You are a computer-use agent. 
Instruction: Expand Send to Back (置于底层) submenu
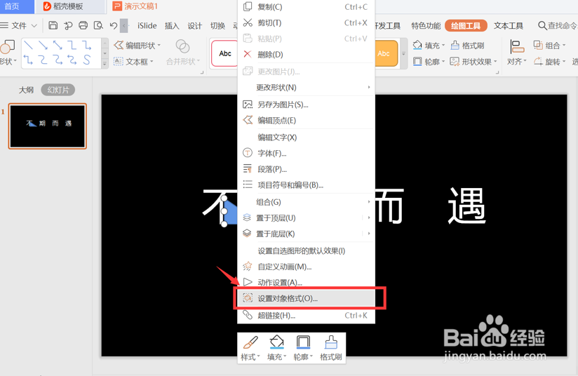(x=306, y=234)
